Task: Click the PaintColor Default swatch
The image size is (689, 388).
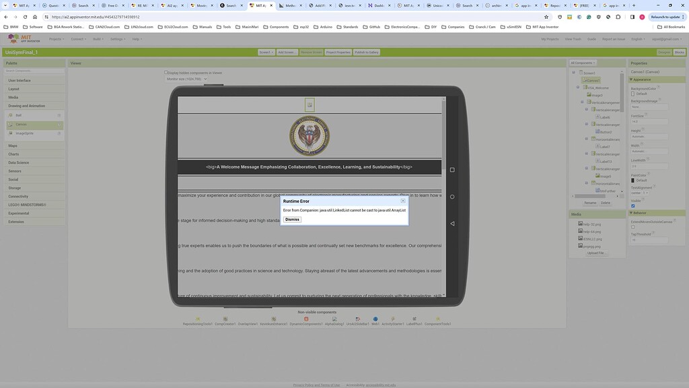Action: 632,180
